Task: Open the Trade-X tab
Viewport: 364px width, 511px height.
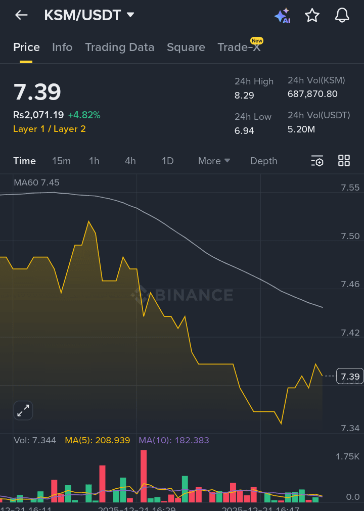Action: [x=239, y=47]
